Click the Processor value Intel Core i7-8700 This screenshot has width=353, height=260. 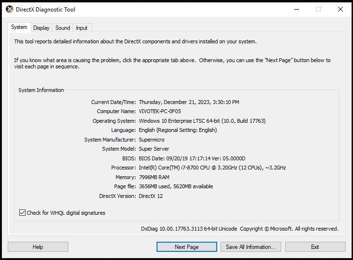pyautogui.click(x=212, y=168)
